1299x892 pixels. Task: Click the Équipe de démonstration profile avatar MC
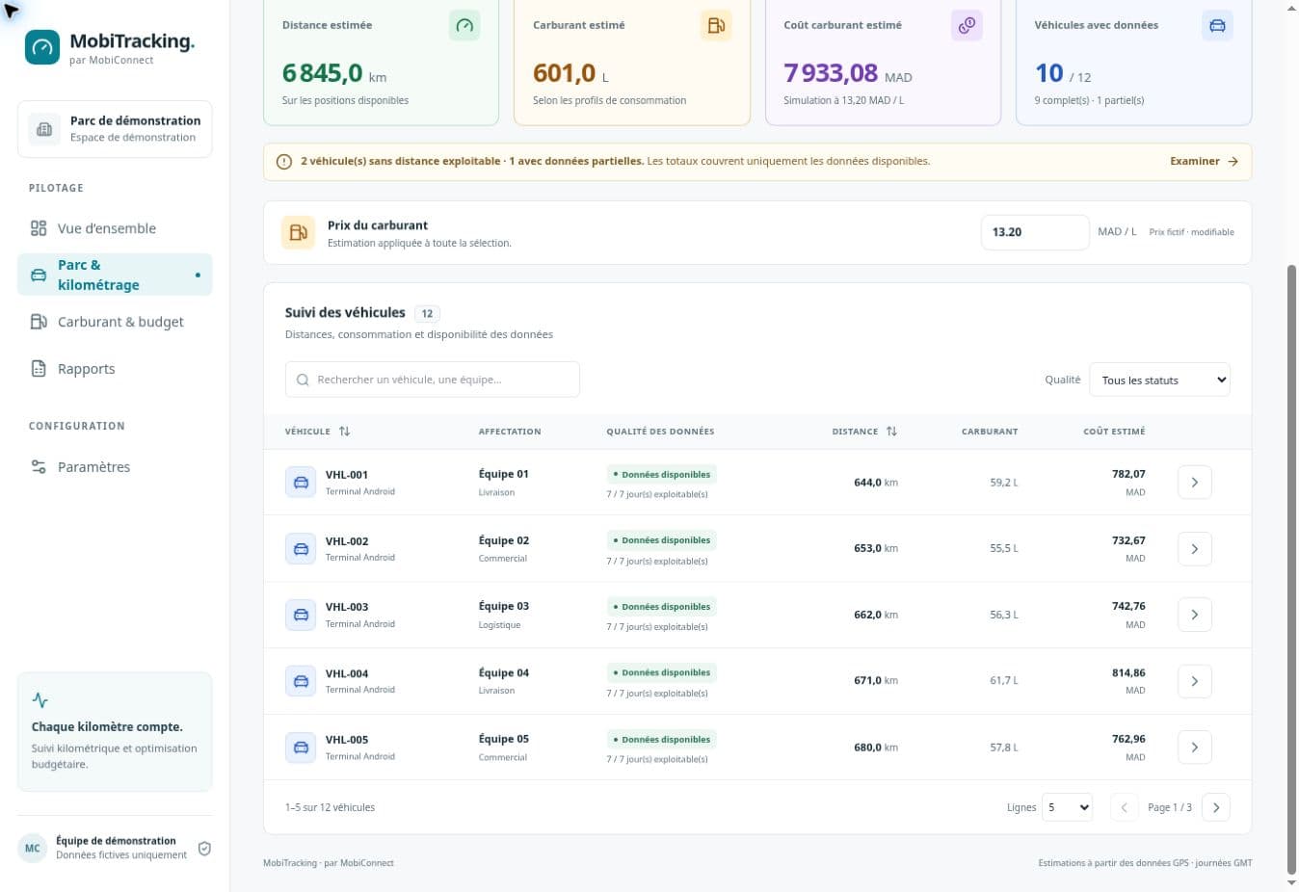[x=33, y=849]
